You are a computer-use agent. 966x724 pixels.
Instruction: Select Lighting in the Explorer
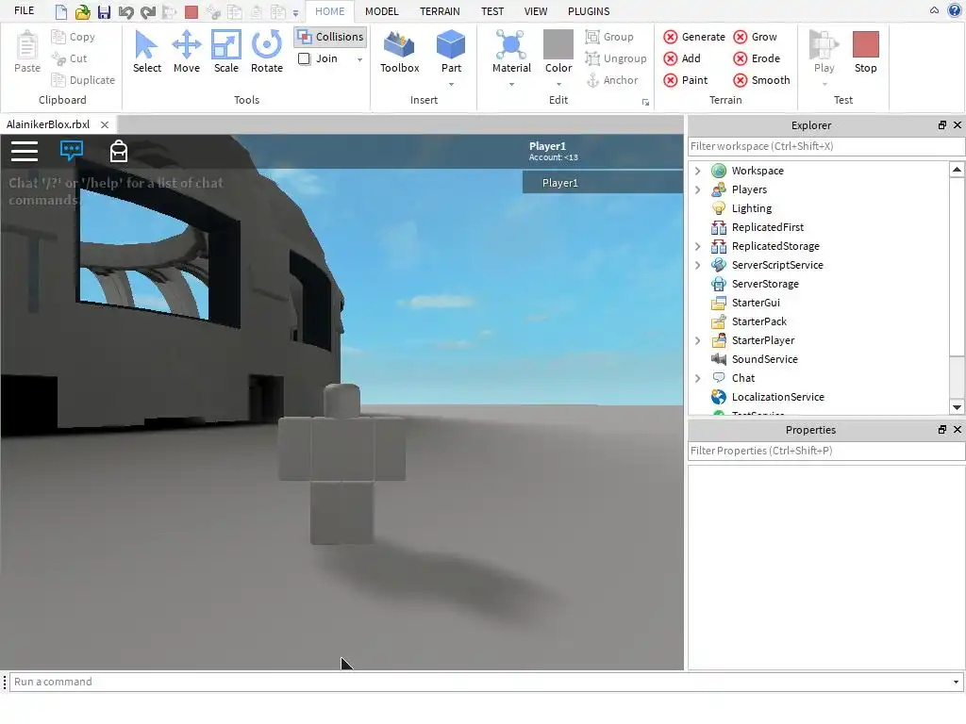coord(751,208)
